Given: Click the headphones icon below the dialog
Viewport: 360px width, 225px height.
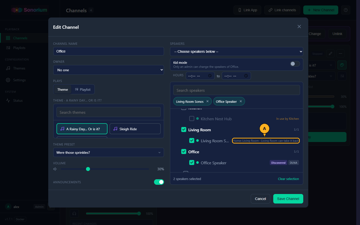Looking at the screenshot, I should pyautogui.click(x=74, y=213).
